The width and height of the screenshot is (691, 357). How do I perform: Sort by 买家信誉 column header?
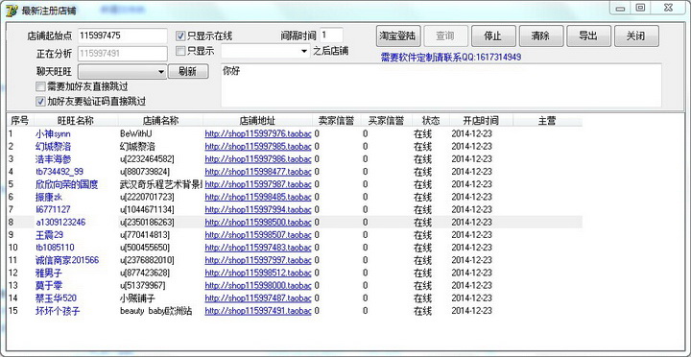coord(386,121)
